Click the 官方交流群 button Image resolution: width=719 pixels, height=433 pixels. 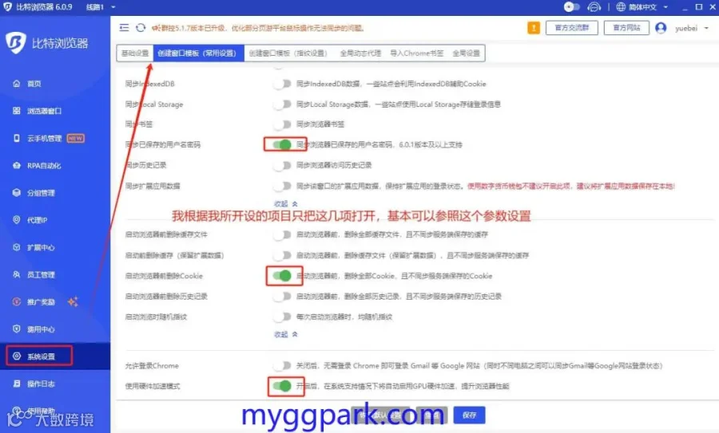click(x=572, y=28)
